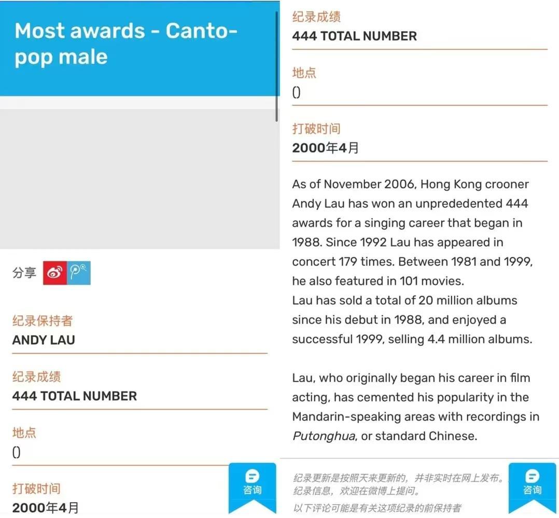Select '444 TOTAL NUMBER' beneath ANDY LAU
559x518 pixels.
click(75, 396)
